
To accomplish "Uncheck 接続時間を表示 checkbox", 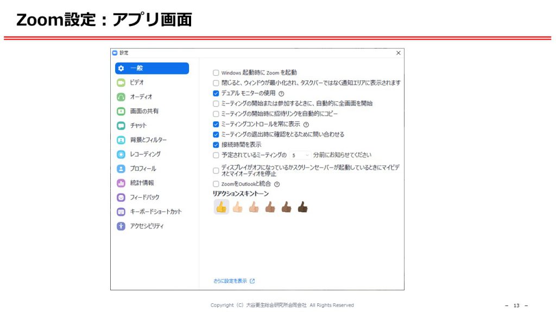I will point(216,145).
